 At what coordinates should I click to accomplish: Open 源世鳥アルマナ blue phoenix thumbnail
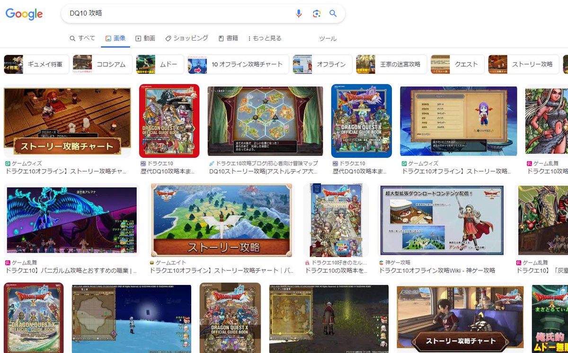point(71,220)
